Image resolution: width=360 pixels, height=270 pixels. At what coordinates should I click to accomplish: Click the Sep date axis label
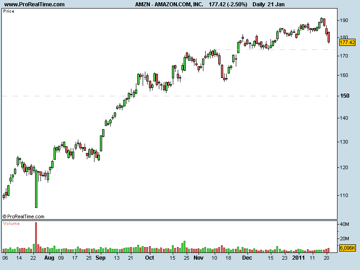pyautogui.click(x=100, y=258)
